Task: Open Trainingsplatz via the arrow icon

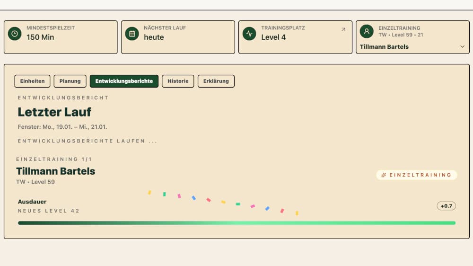Action: click(x=343, y=29)
